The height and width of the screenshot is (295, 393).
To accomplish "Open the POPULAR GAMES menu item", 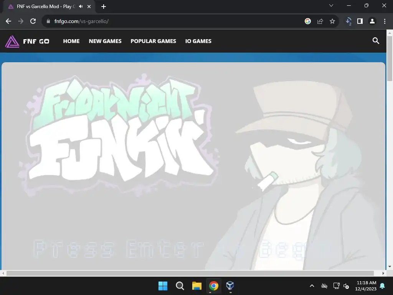I will click(154, 41).
